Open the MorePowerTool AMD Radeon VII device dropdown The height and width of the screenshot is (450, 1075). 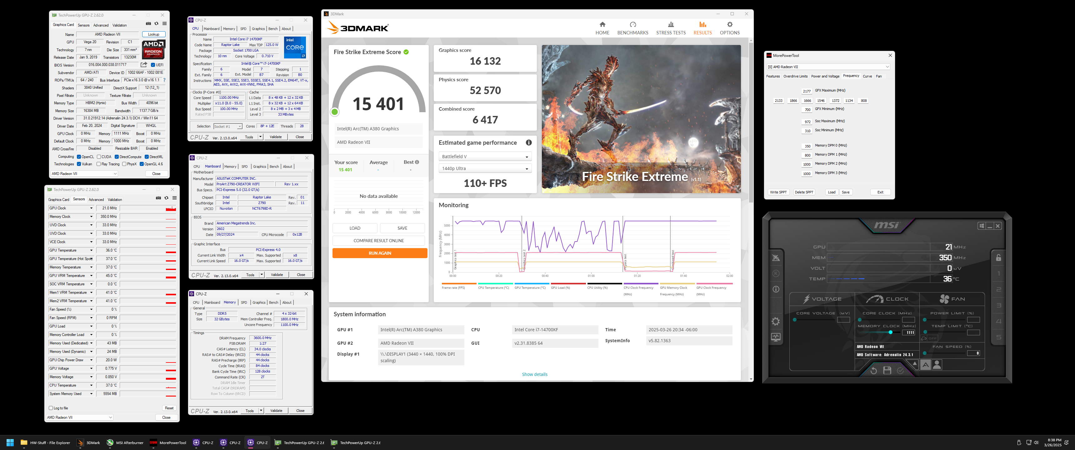point(828,67)
